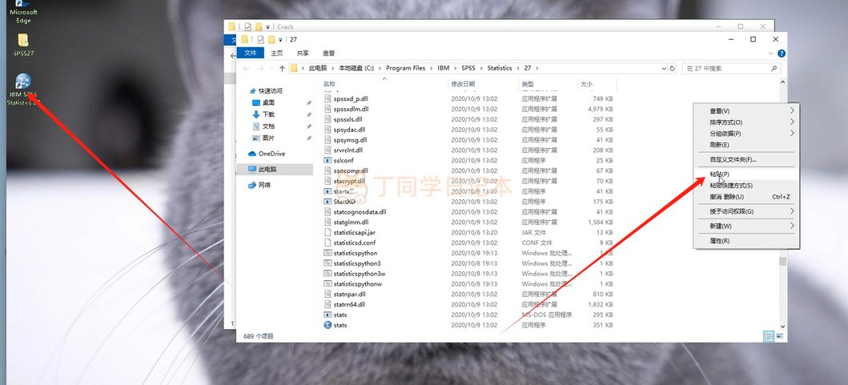Go up one folder level with the Up arrow

[282, 69]
